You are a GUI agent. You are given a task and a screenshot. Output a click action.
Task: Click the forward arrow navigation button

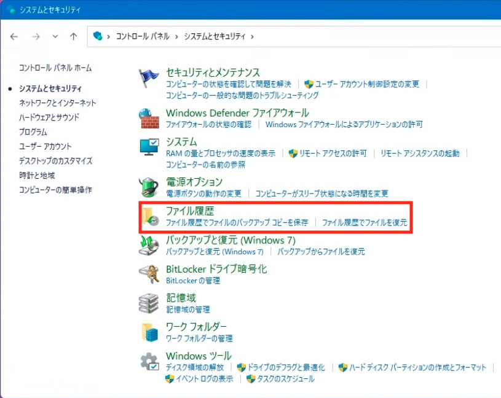(36, 36)
